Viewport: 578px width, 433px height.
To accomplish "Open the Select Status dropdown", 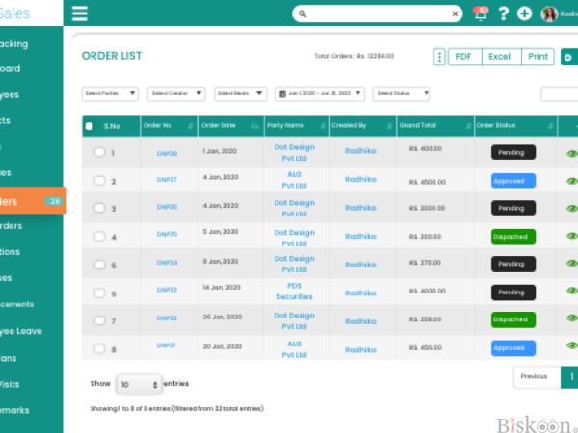I will pos(401,93).
